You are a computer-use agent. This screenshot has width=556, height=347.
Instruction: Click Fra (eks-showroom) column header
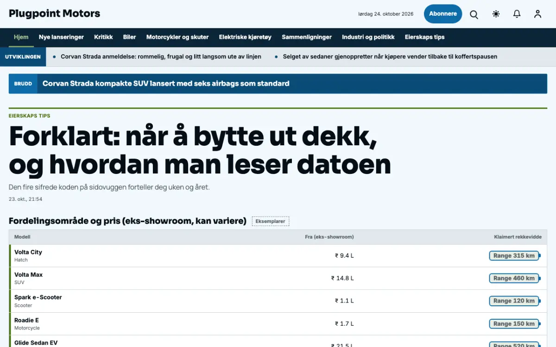[x=329, y=237]
